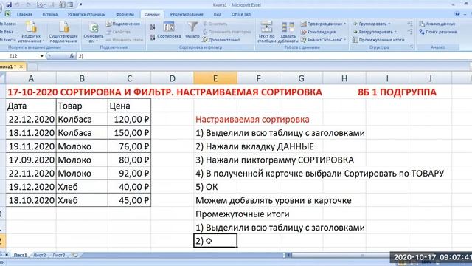Click Изменить связи command

125,39
